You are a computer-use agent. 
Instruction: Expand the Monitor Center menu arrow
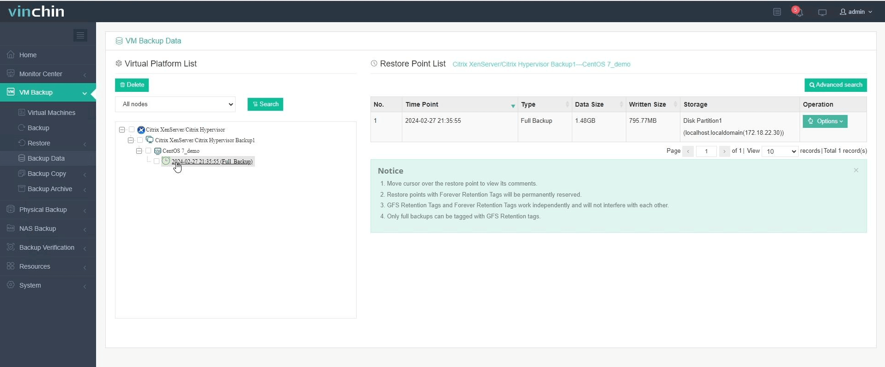(85, 74)
